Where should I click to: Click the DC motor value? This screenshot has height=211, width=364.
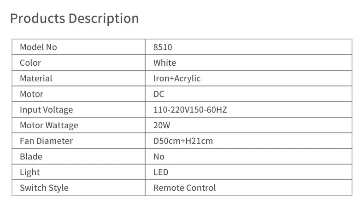click(x=159, y=94)
